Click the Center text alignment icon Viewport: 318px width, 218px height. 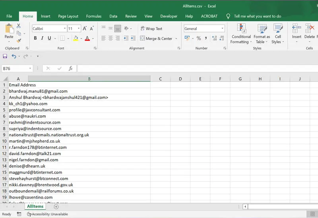[x=111, y=38]
